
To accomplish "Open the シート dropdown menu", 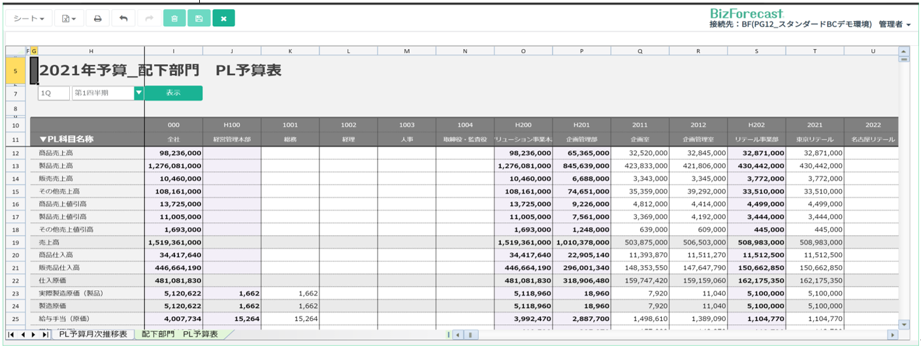I will point(29,18).
